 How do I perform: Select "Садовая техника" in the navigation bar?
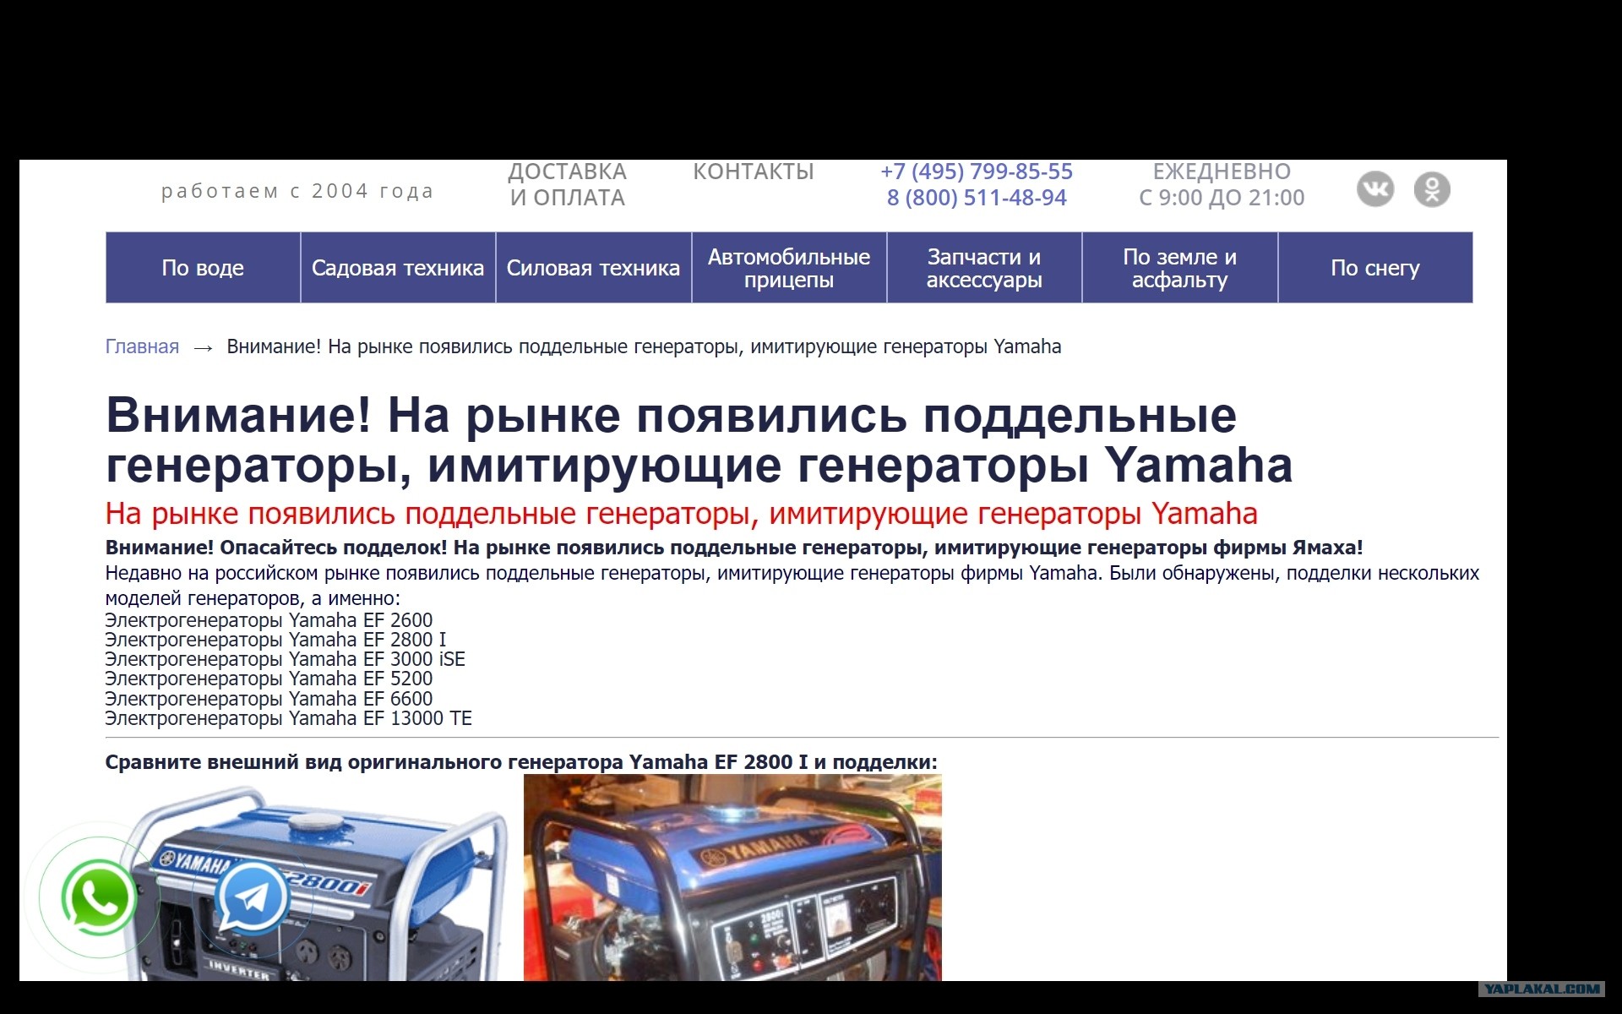pyautogui.click(x=398, y=268)
